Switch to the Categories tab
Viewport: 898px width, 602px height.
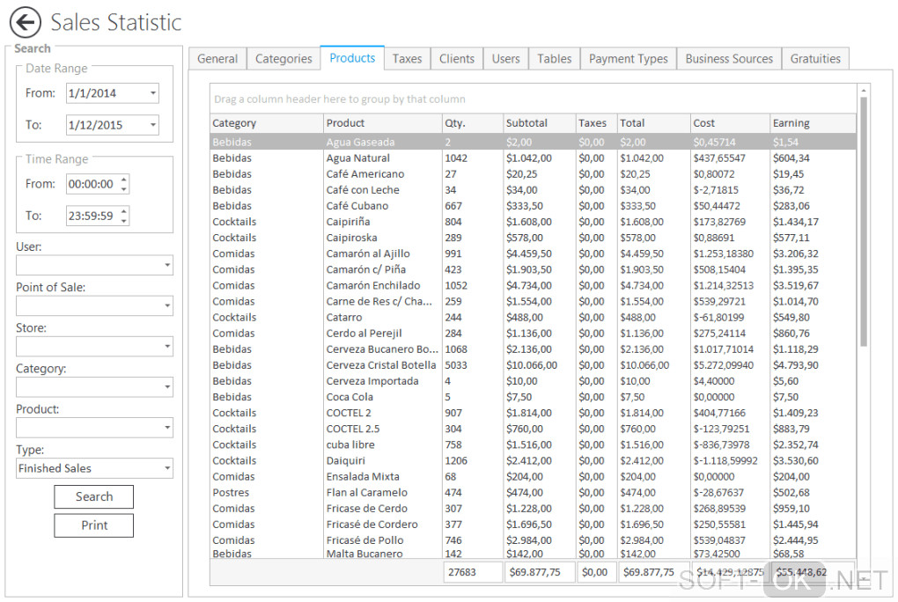click(x=283, y=59)
